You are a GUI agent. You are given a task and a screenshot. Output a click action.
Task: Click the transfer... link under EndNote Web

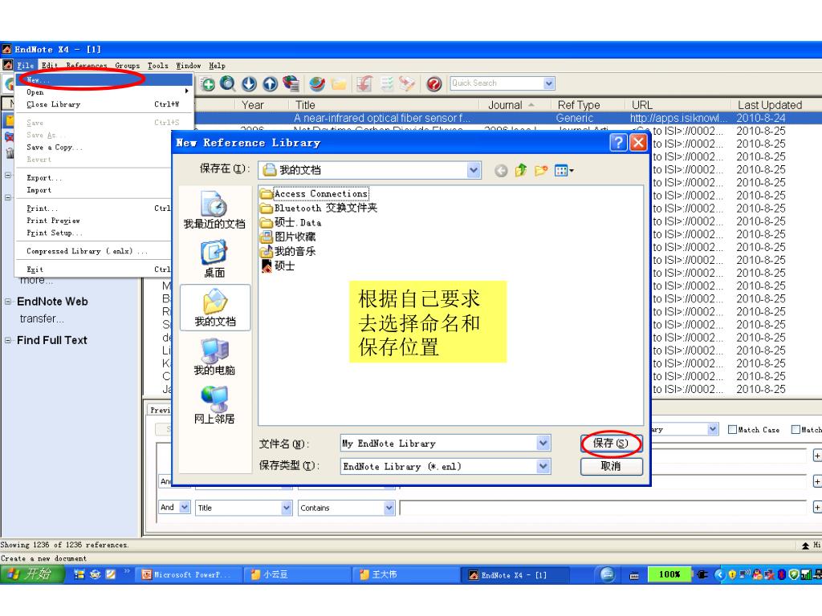click(42, 318)
